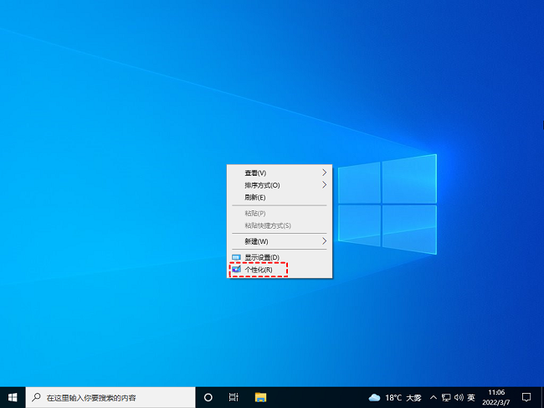Viewport: 544px width, 408px height.
Task: Show hidden system tray icons chevron
Action: coord(433,396)
